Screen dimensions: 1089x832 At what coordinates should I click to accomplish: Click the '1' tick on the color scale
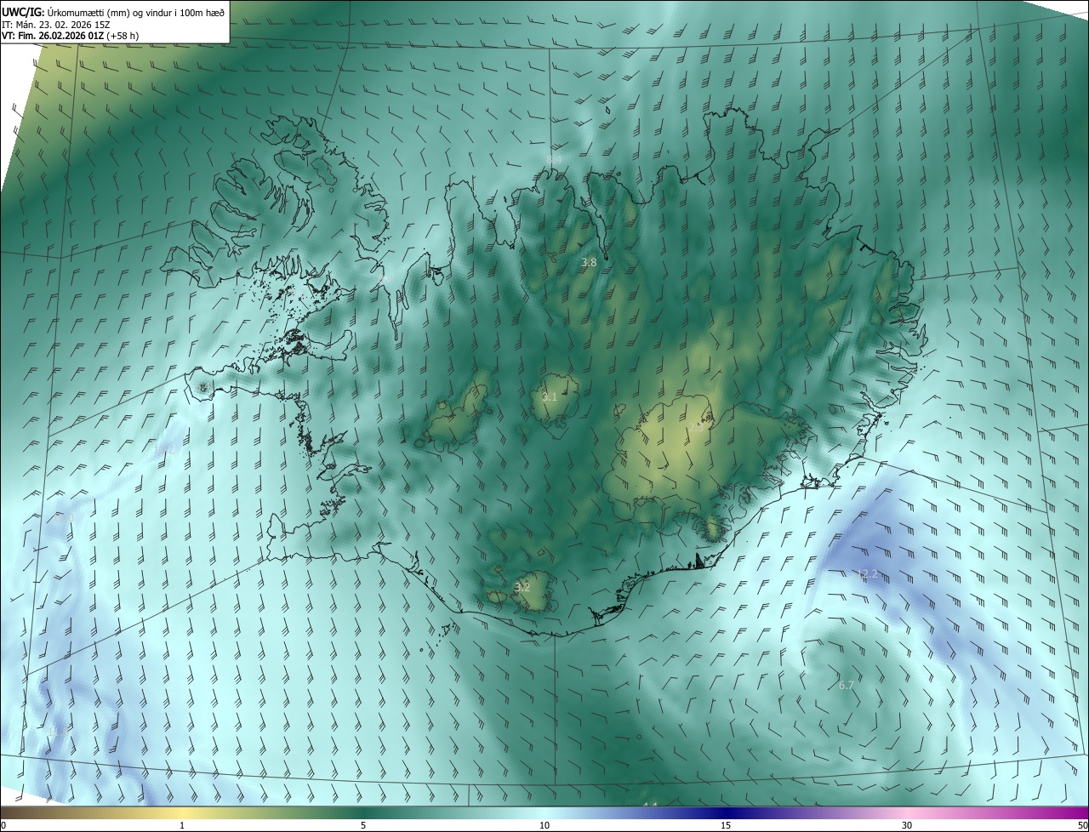182,825
